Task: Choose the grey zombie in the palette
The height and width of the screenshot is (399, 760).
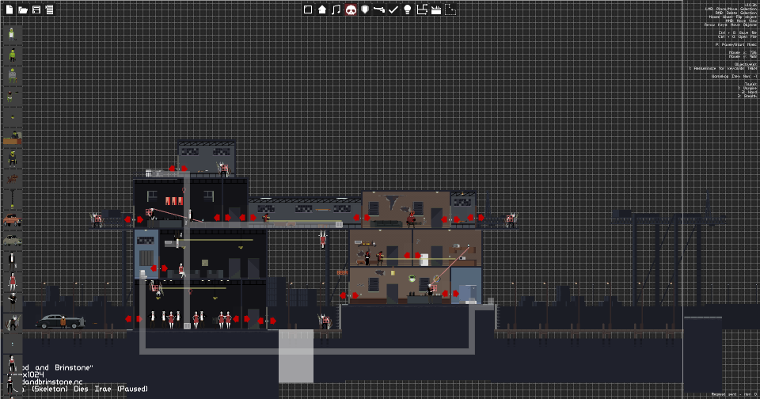Action: (x=12, y=75)
